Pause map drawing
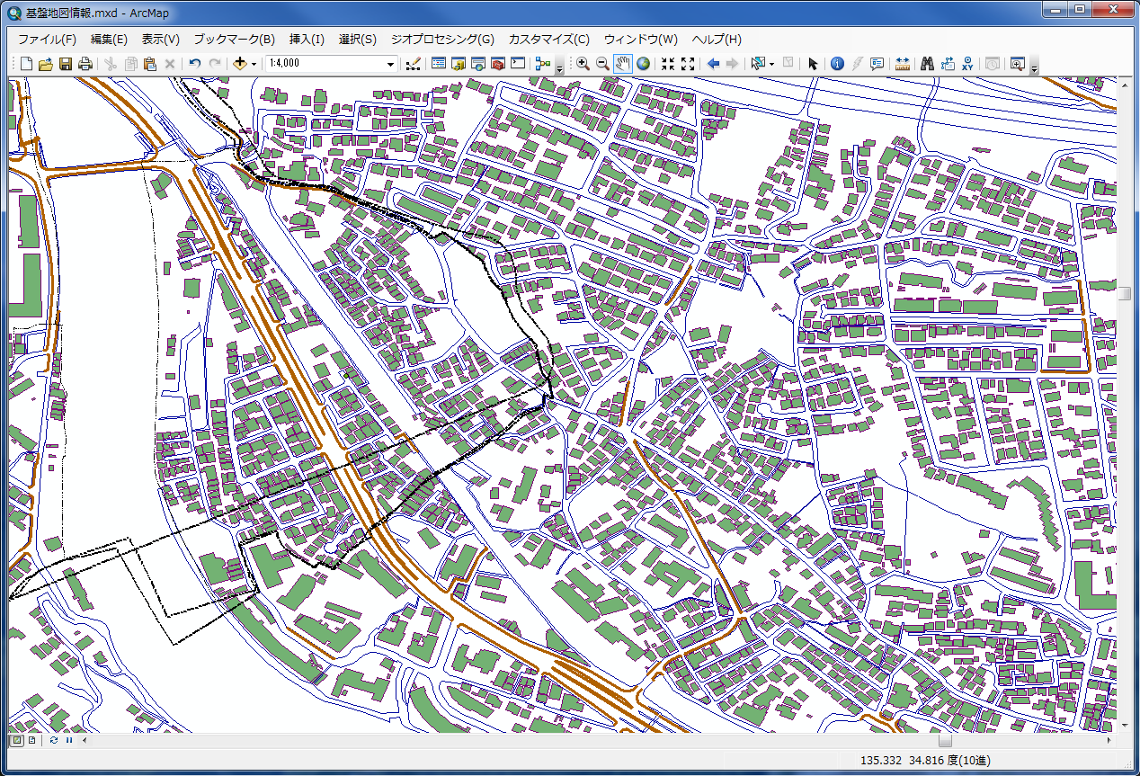This screenshot has height=776, width=1140. 68,740
